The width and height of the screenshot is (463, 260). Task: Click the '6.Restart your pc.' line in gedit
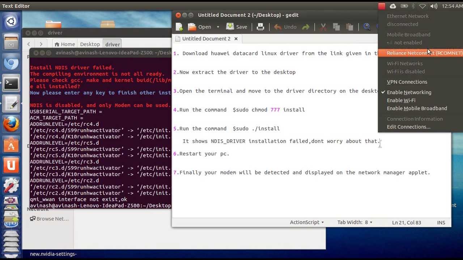[x=201, y=153]
